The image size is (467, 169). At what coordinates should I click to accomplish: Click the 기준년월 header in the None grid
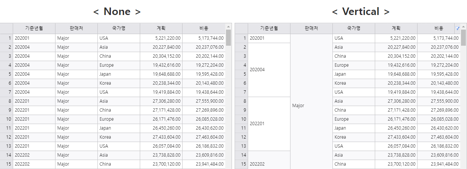coord(34,28)
